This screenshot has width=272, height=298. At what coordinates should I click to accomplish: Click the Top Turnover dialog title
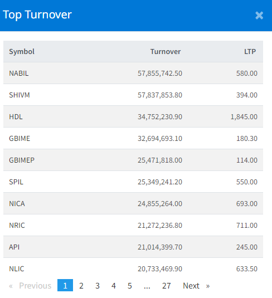(37, 14)
